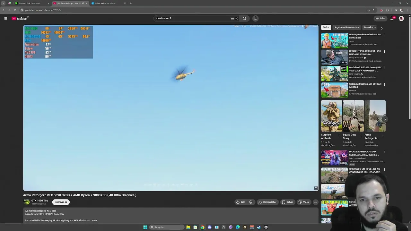Open the YouTube account avatar menu
411x231 pixels.
tap(401, 19)
